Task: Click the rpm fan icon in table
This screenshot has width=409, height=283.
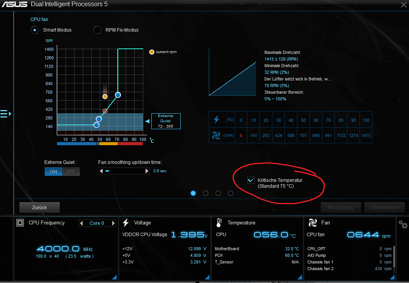Action: tap(216, 135)
